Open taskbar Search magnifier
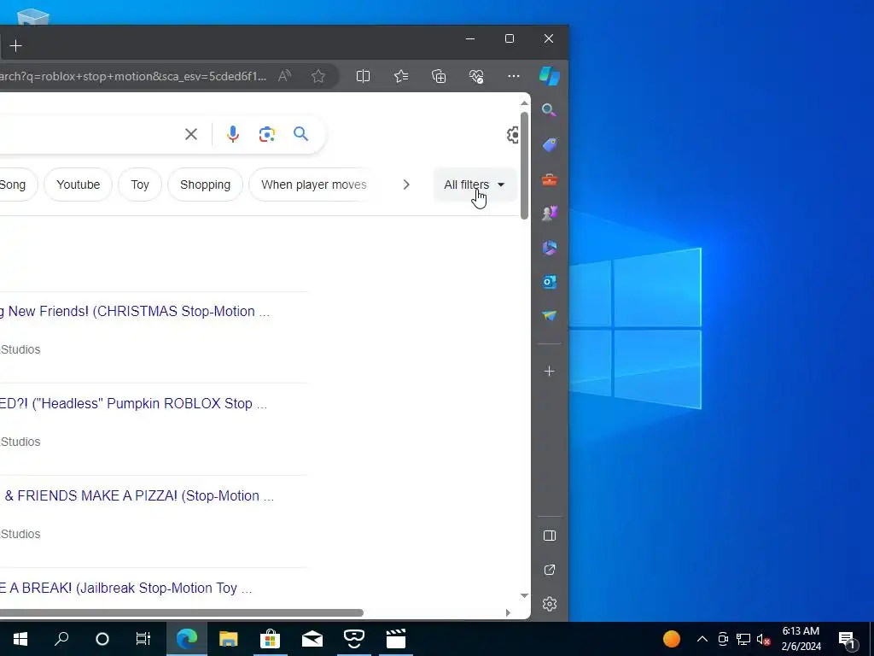 point(61,639)
